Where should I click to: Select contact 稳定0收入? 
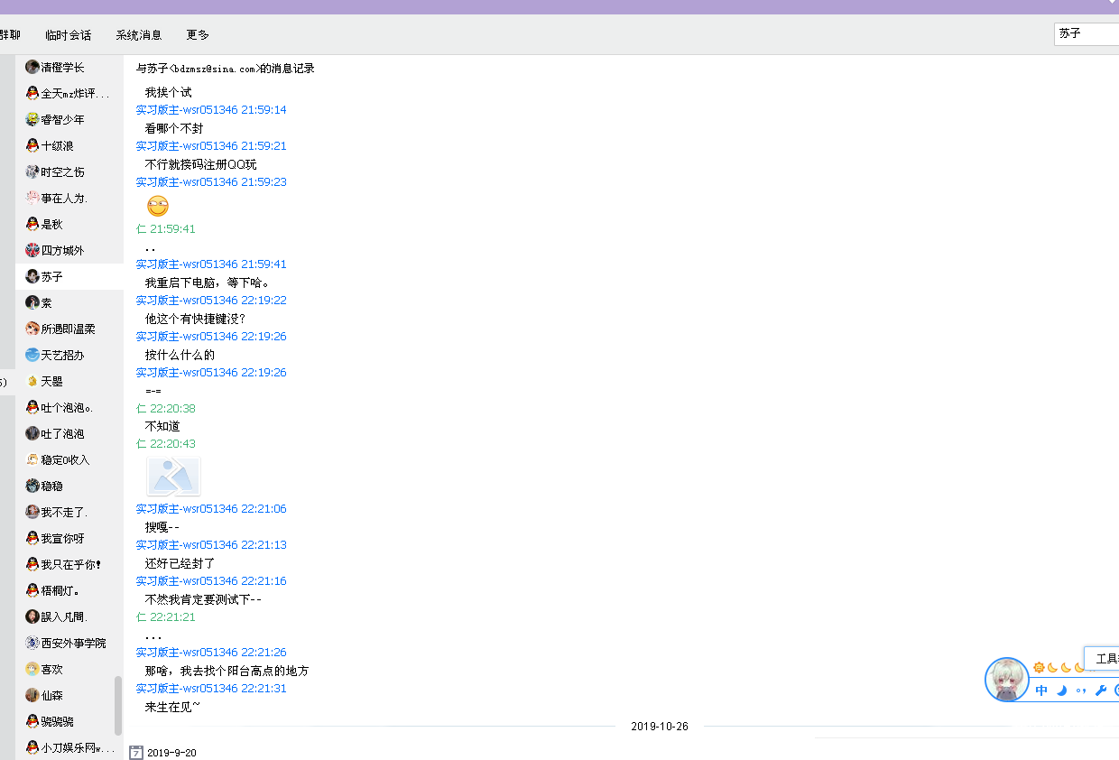pyautogui.click(x=69, y=459)
